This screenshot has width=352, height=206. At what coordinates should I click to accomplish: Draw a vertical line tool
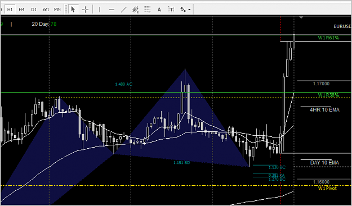pyautogui.click(x=100, y=10)
